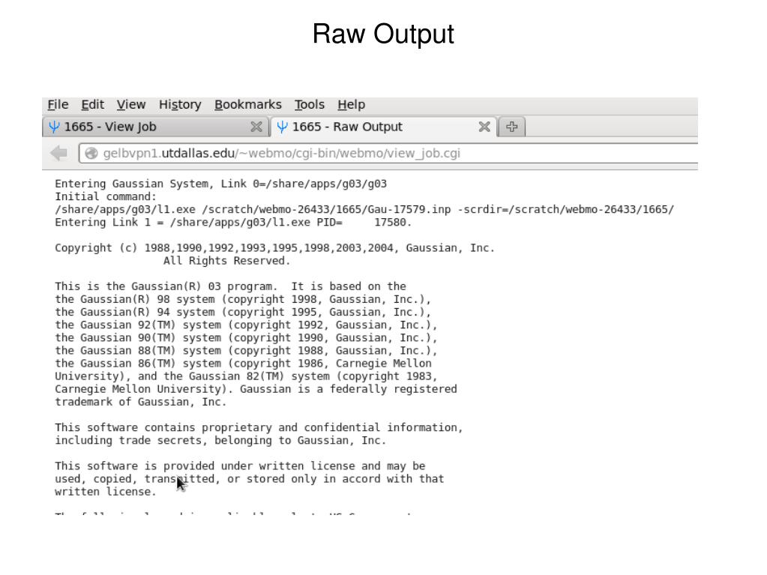Click the 'Gaussian 82(TM) system' line
The width and height of the screenshot is (767, 575).
[x=246, y=376]
